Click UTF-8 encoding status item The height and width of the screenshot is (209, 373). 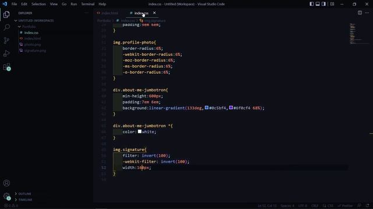(302, 206)
